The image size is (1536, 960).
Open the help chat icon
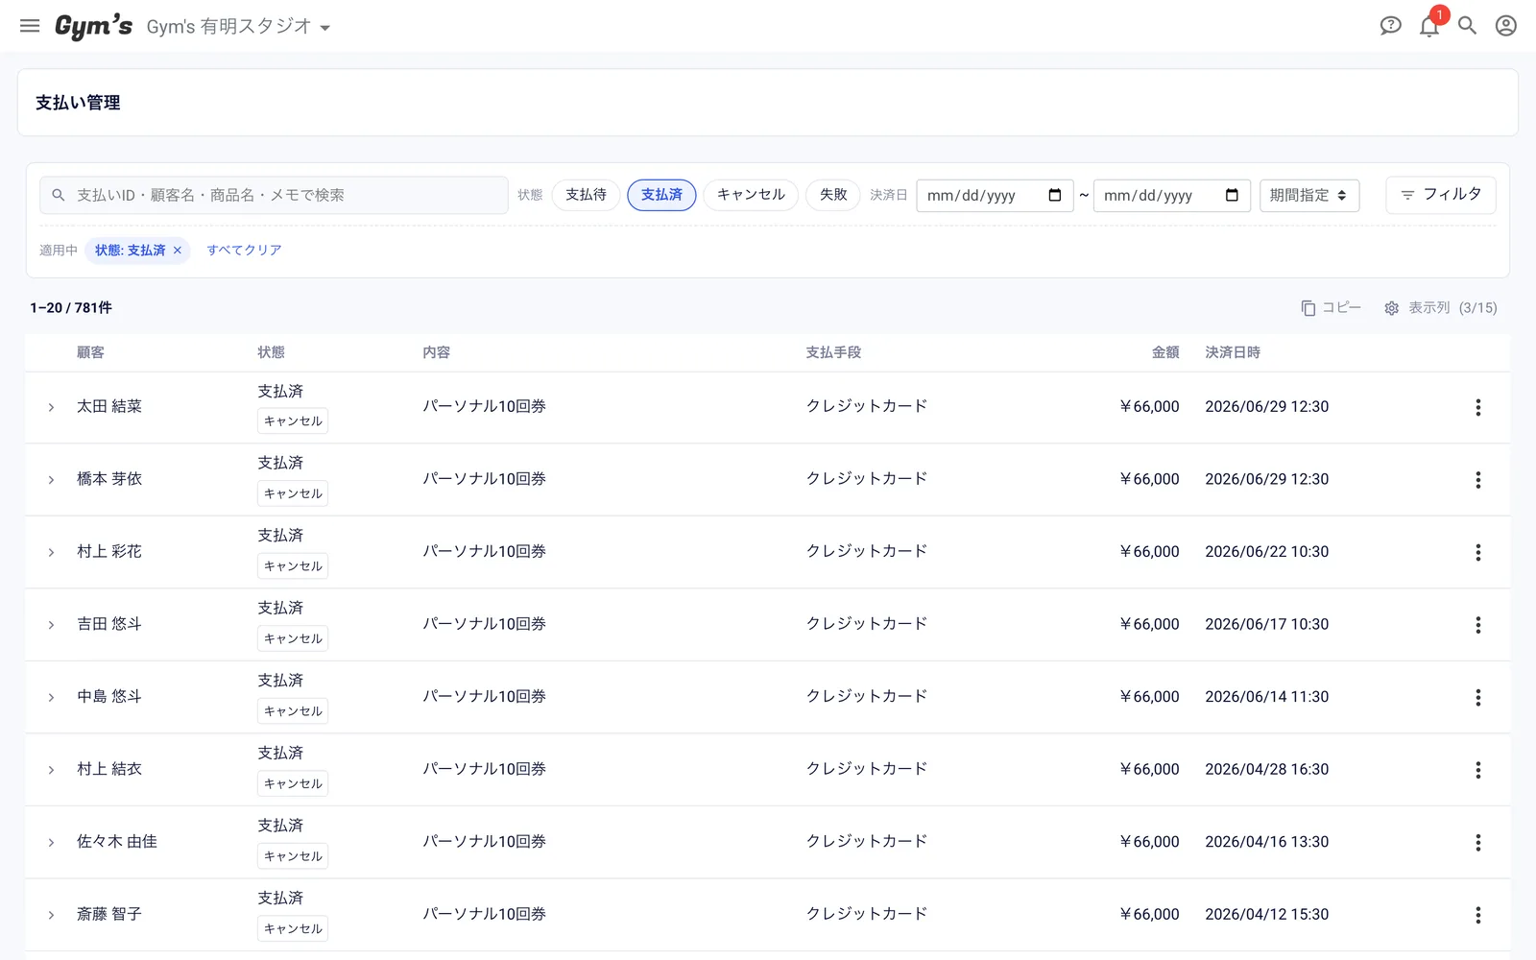click(1390, 26)
